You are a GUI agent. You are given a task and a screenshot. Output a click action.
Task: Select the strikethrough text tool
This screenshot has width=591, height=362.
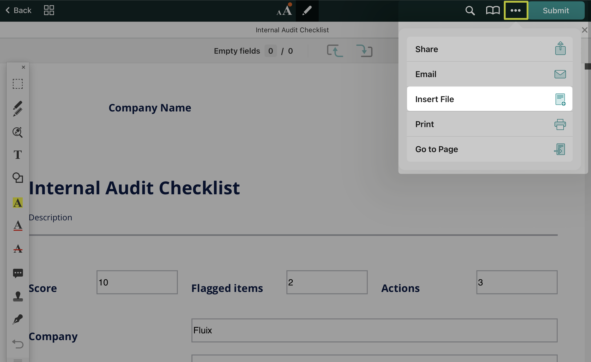pos(18,249)
